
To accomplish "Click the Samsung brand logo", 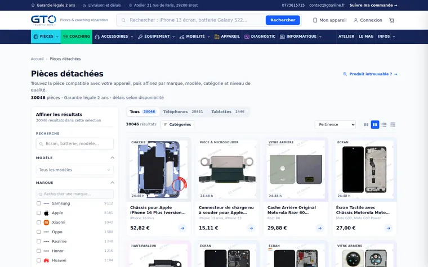I will pyautogui.click(x=46, y=203).
